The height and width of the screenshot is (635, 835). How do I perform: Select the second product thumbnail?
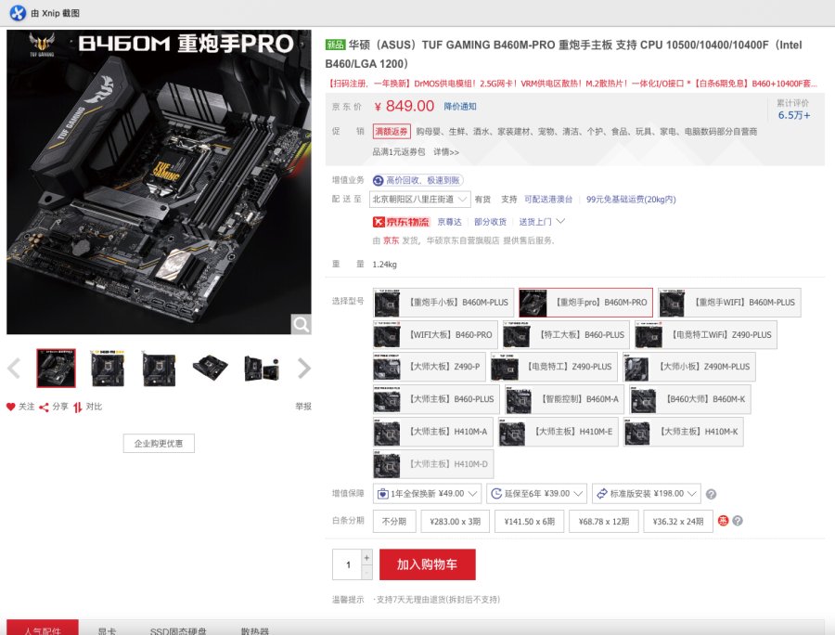point(108,369)
